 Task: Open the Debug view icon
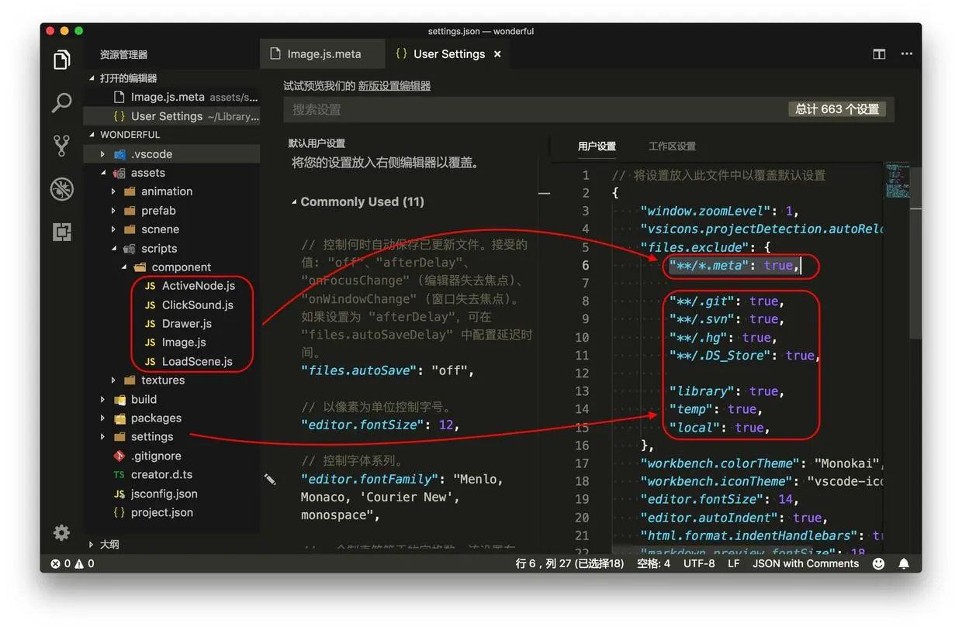62,189
